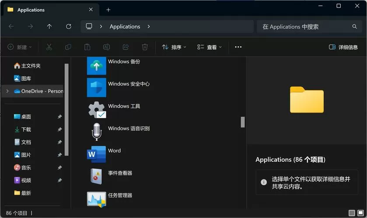Toggle the 详细信息 details pane

pyautogui.click(x=343, y=47)
